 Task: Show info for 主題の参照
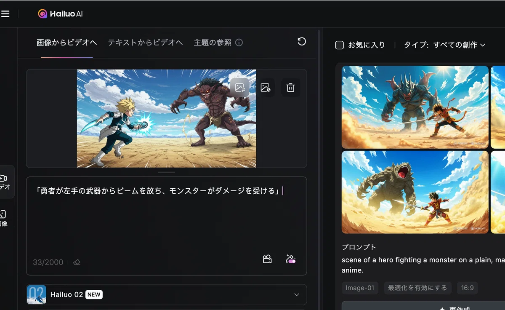(239, 43)
